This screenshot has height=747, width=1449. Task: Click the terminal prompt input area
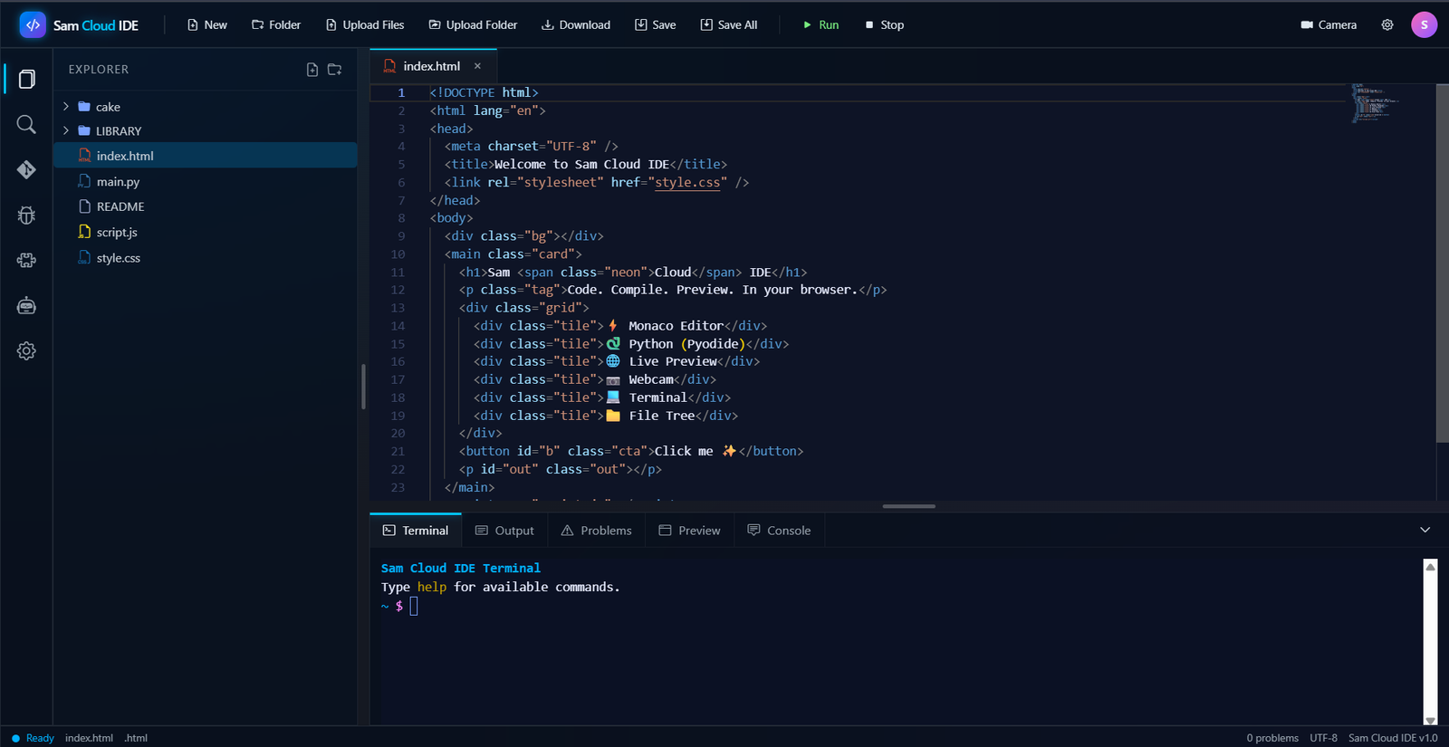coord(414,606)
